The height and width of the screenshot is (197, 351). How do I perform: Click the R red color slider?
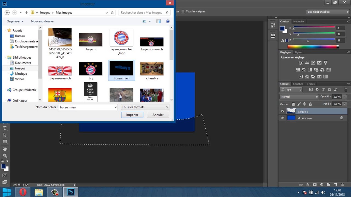pos(314,27)
